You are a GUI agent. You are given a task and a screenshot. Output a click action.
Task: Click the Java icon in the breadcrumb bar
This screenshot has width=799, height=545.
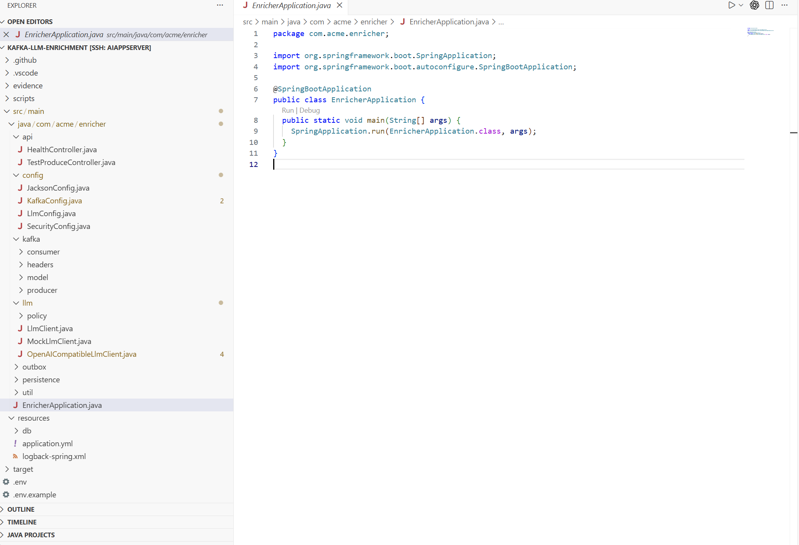pyautogui.click(x=403, y=22)
